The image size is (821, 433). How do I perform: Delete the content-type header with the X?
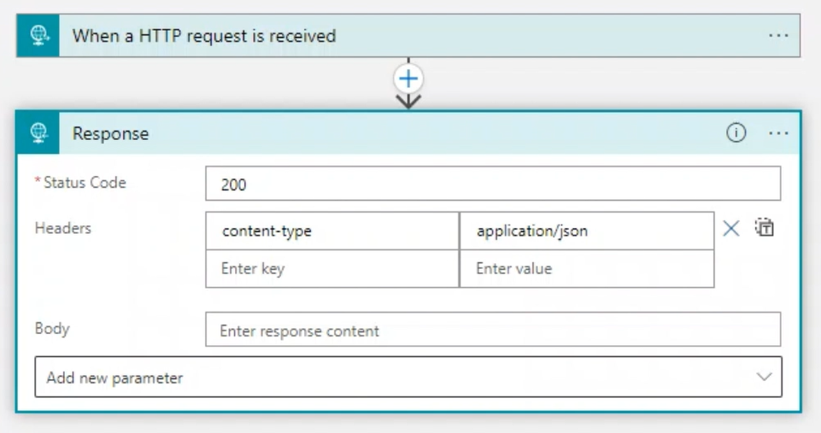[x=731, y=229]
